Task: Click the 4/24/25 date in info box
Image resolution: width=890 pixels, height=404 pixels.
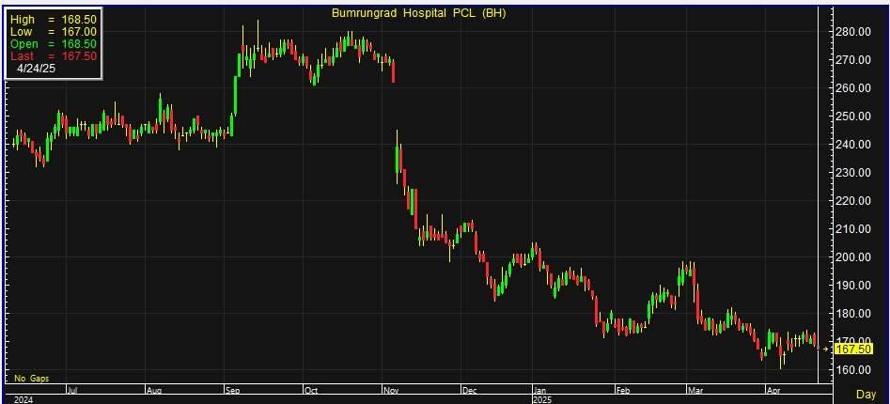Action: [x=37, y=68]
